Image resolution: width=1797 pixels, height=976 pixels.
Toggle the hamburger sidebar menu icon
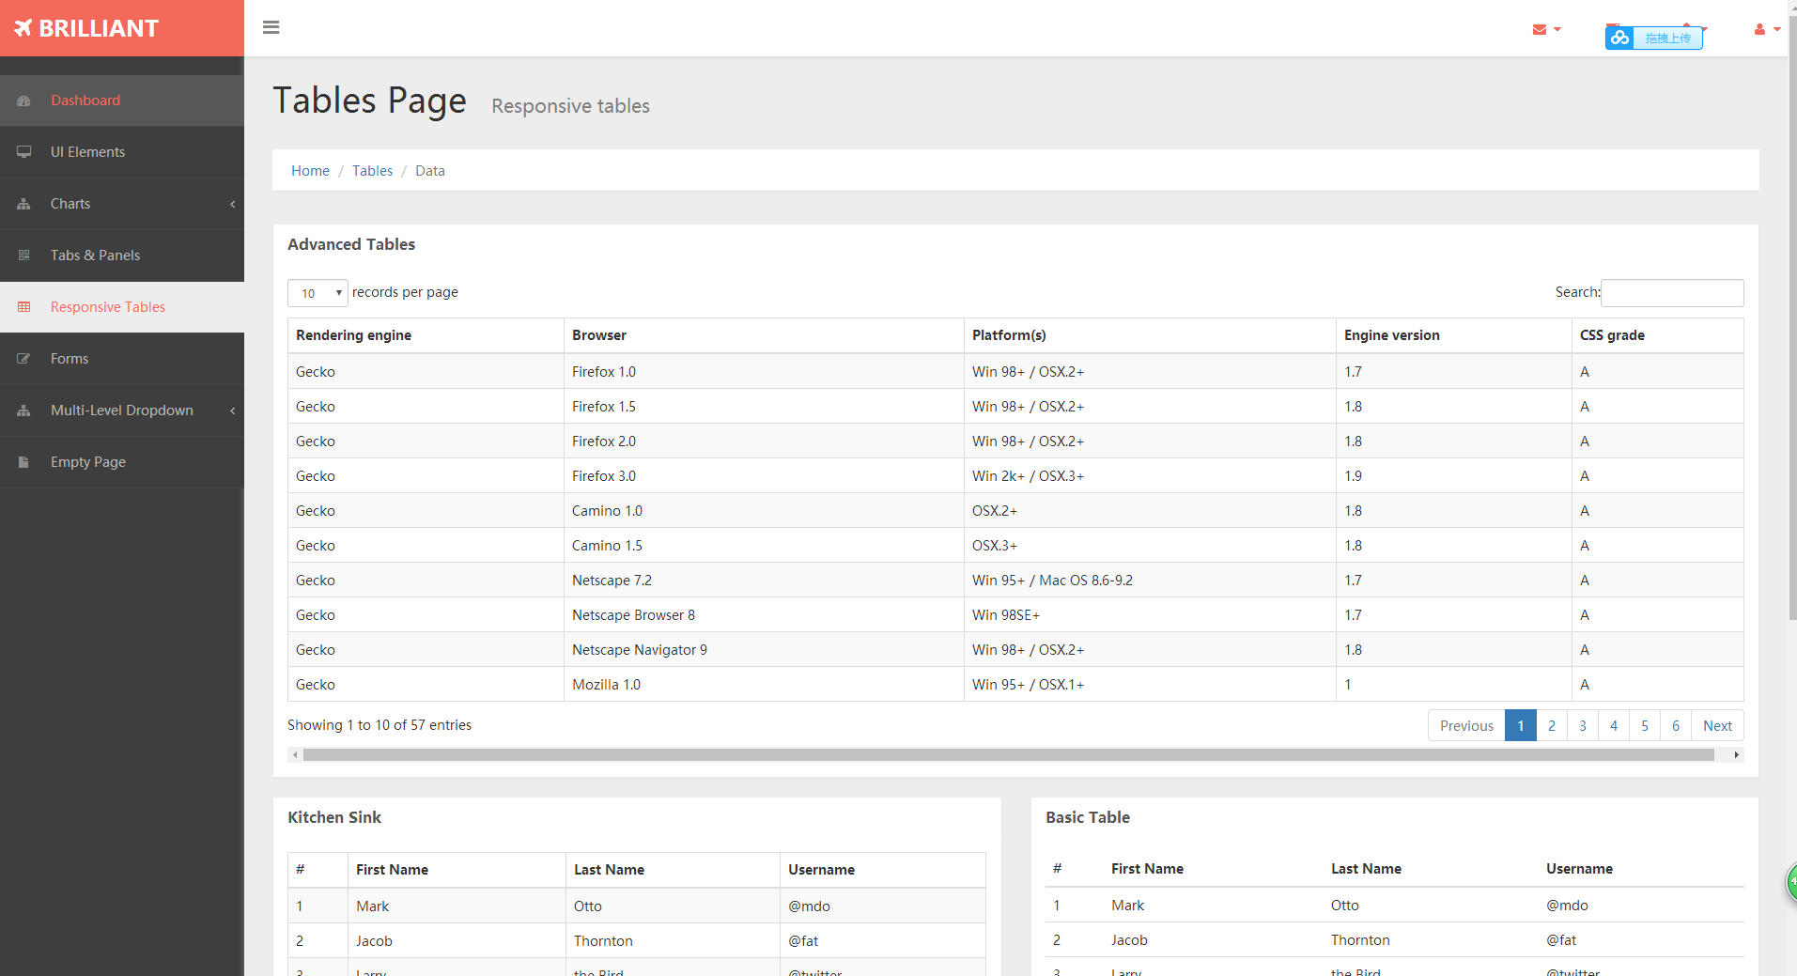(x=271, y=27)
